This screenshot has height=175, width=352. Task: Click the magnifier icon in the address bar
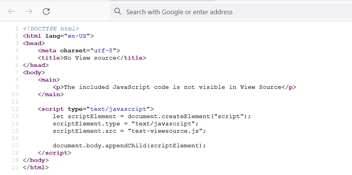pos(118,11)
